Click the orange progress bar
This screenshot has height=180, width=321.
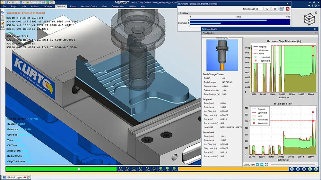pyautogui.click(x=233, y=169)
